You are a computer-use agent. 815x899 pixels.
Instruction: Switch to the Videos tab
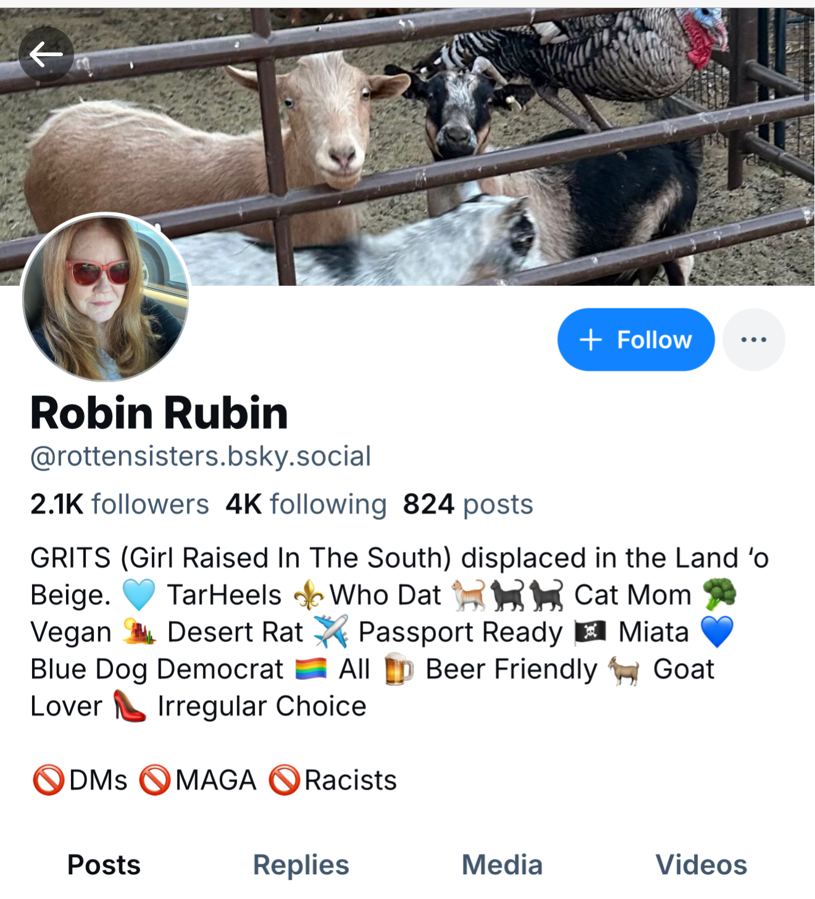701,865
